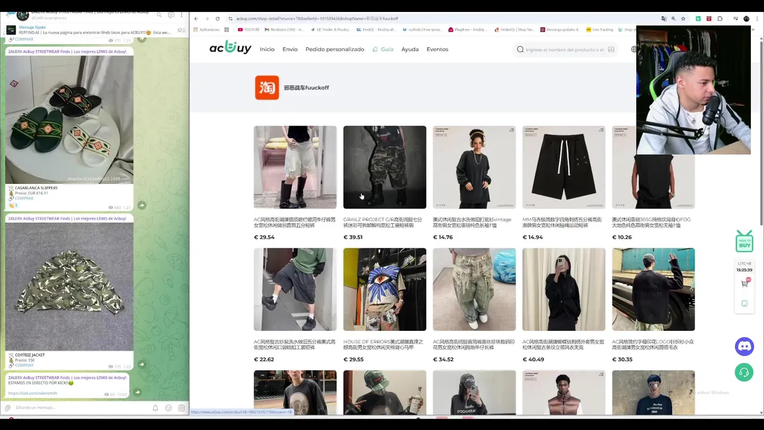The height and width of the screenshot is (430, 764).
Task: Click the image search icon in search bar
Action: [x=611, y=50]
